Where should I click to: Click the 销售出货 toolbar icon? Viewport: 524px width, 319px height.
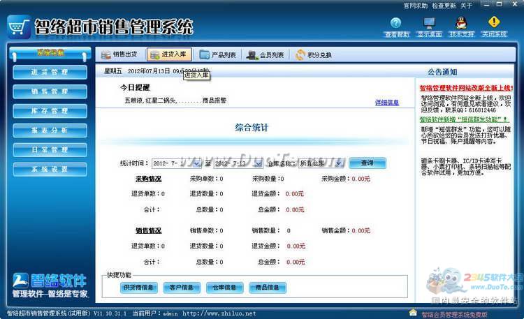106,54
